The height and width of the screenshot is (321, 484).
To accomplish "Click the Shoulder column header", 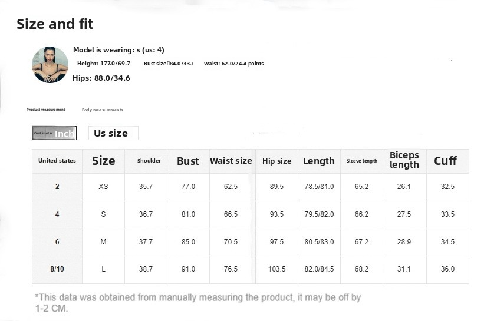I will (x=149, y=161).
